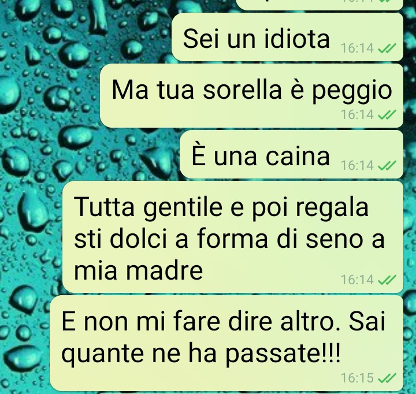
Task: Tap the line 'sti dolci a forma di seno a'
Action: 229,239
